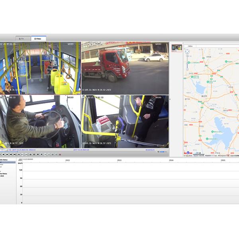The width and height of the screenshot is (239, 239).
Task: Click the first playback control button
Action: pyautogui.click(x=1, y=155)
